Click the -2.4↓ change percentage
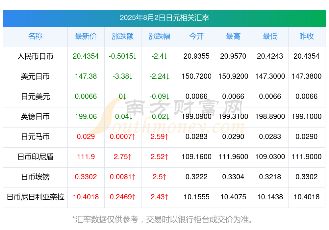The height and width of the screenshot is (230, 329). (160, 56)
